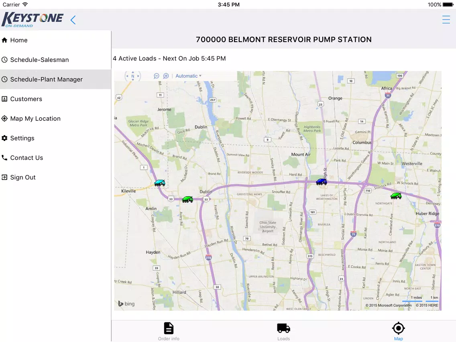Click the Orange map label
The width and height of the screenshot is (456, 342).
[x=335, y=98]
